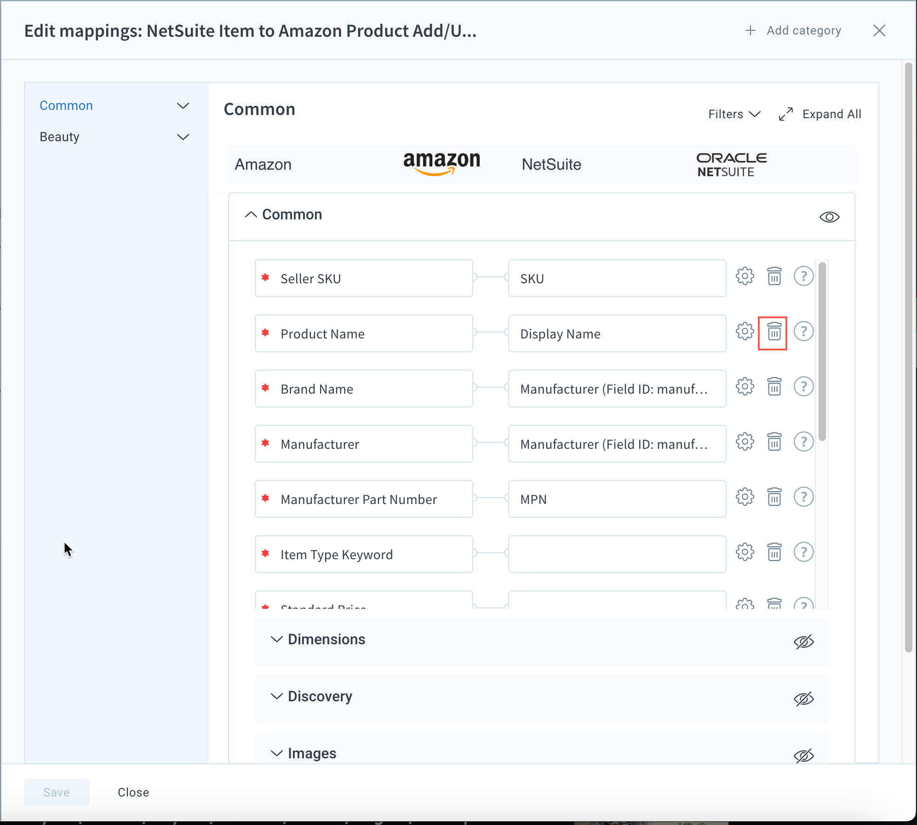Click the Seller SKU Amazon field
917x825 pixels.
click(364, 278)
